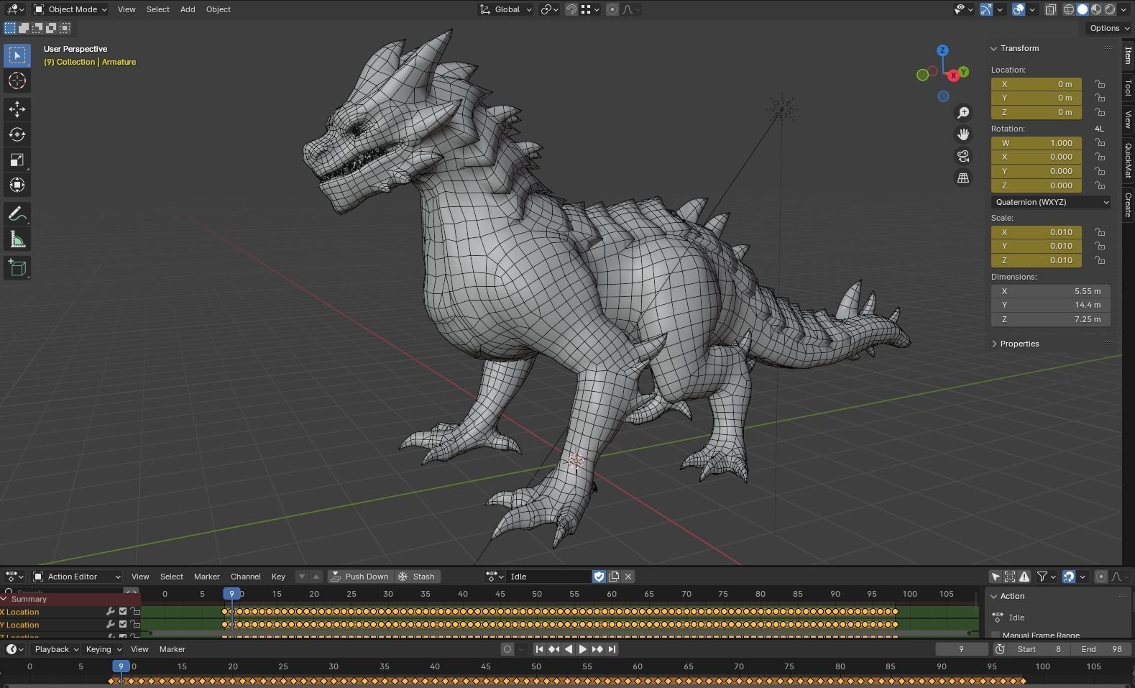Viewport: 1135px width, 688px height.
Task: Toggle the Manual Frame Range checkbox
Action: point(996,635)
